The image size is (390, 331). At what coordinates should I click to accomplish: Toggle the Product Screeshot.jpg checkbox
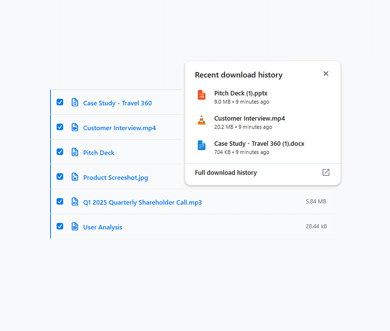(60, 176)
